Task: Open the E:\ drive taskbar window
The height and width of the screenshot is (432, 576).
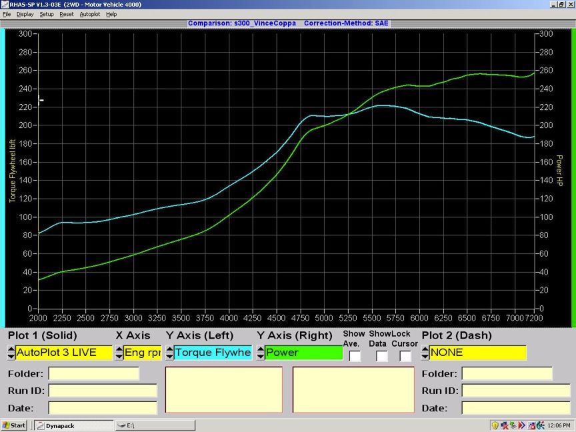Action: pyautogui.click(x=155, y=425)
